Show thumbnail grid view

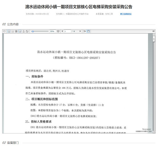pyautogui.click(x=16, y=31)
